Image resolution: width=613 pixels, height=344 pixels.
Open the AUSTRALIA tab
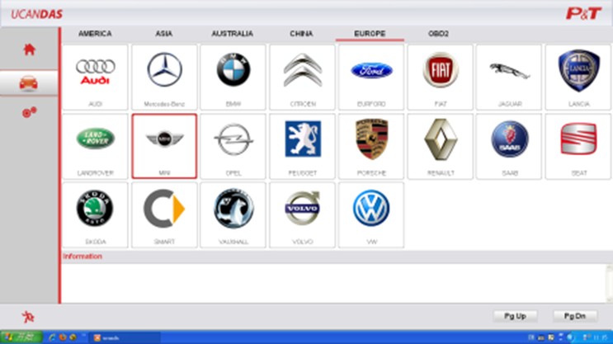coord(232,34)
